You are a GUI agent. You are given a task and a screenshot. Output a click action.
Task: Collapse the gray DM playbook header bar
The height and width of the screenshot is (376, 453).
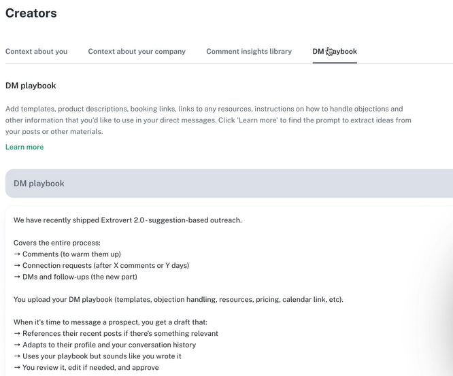point(229,184)
